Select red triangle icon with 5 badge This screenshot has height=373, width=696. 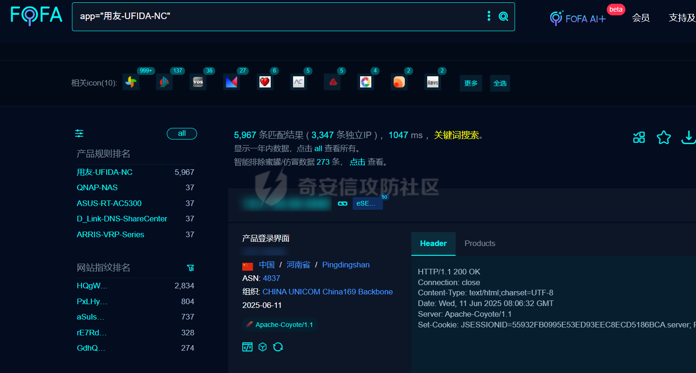(x=332, y=82)
